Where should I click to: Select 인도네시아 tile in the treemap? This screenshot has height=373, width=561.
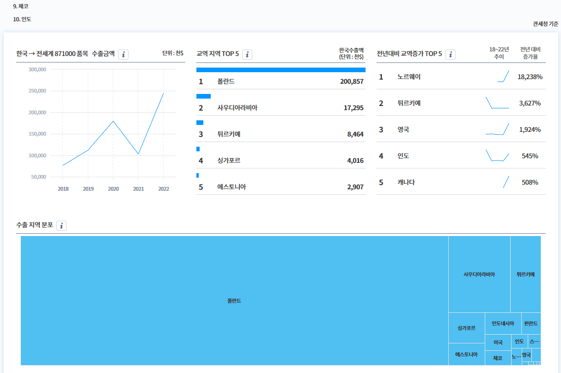[x=503, y=323]
